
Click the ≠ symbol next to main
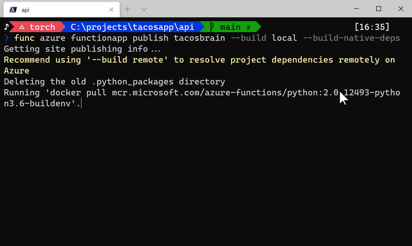(248, 27)
